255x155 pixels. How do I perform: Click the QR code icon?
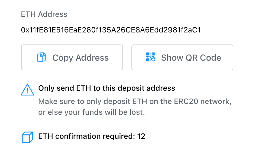pyautogui.click(x=150, y=57)
